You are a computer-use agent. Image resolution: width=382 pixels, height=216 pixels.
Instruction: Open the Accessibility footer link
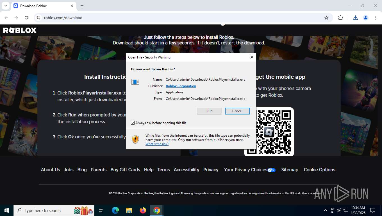click(187, 170)
